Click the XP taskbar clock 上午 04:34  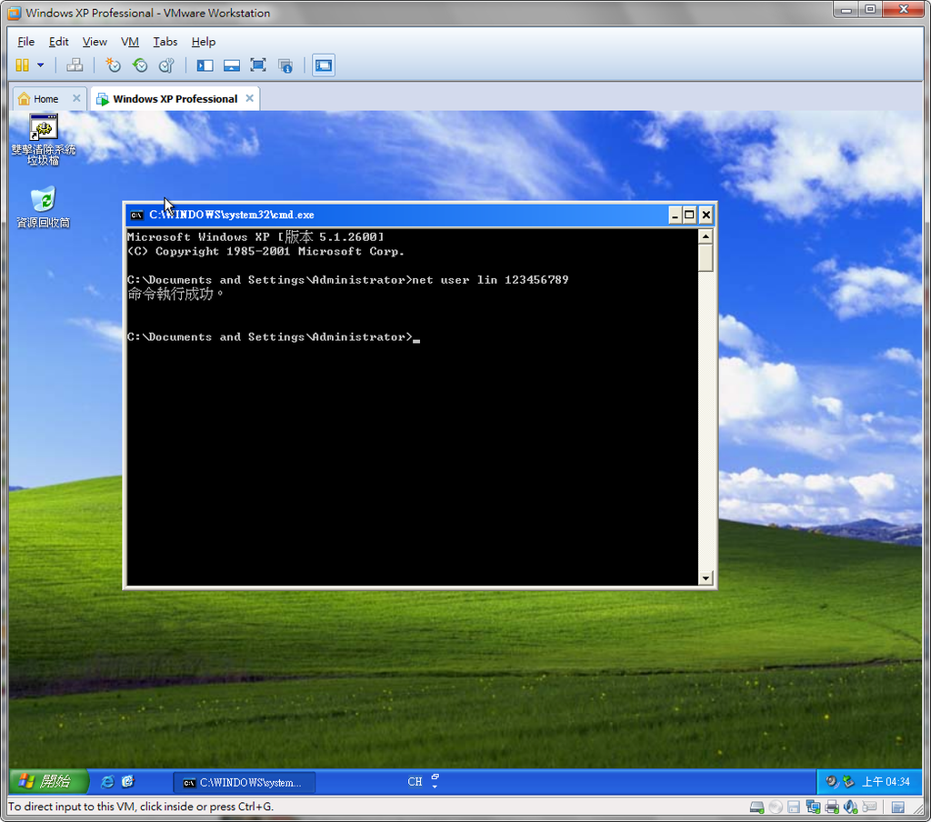[886, 782]
